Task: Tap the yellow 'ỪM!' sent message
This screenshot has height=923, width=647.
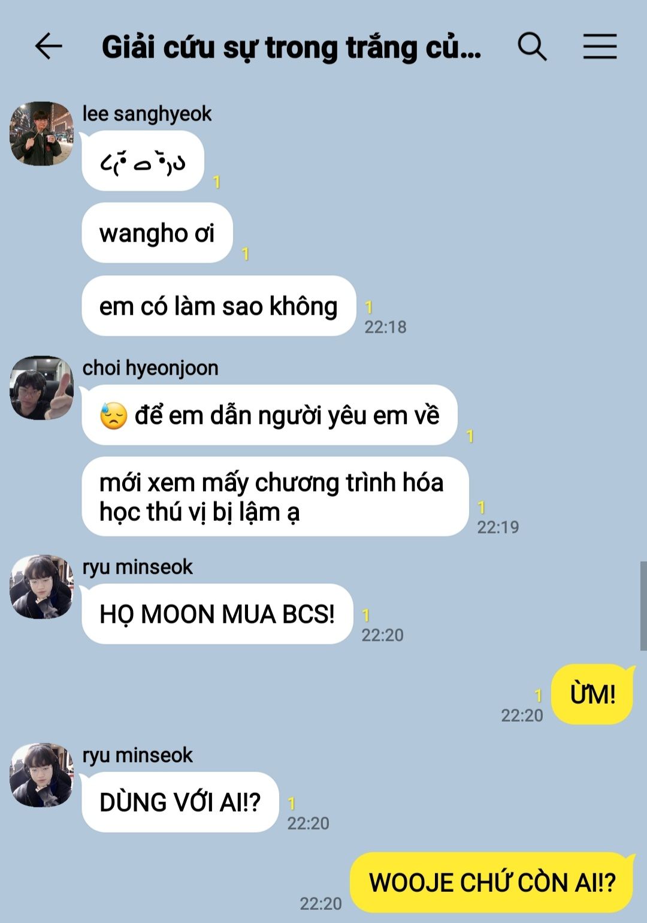Action: [592, 694]
